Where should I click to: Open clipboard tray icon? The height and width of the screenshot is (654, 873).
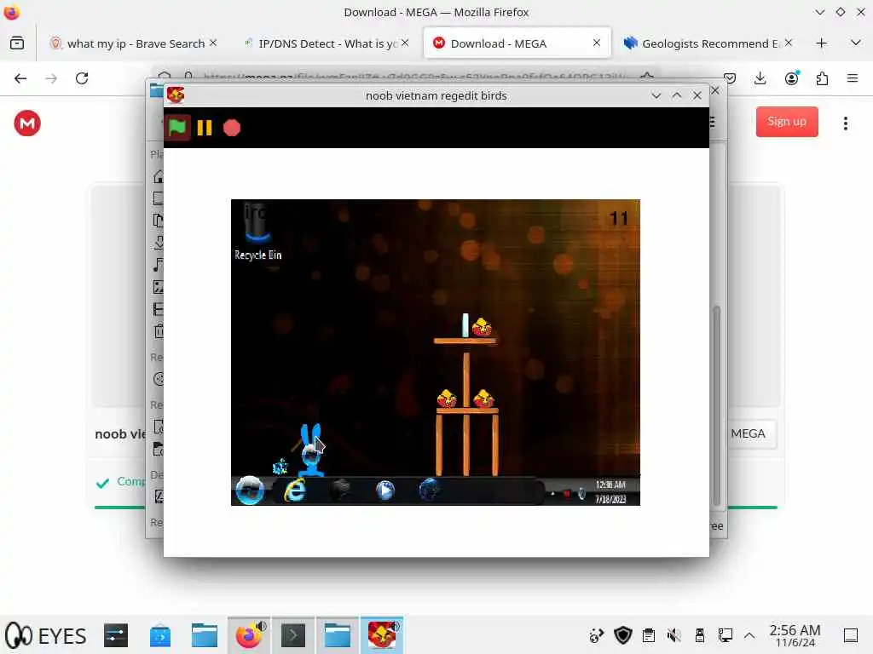(x=648, y=634)
